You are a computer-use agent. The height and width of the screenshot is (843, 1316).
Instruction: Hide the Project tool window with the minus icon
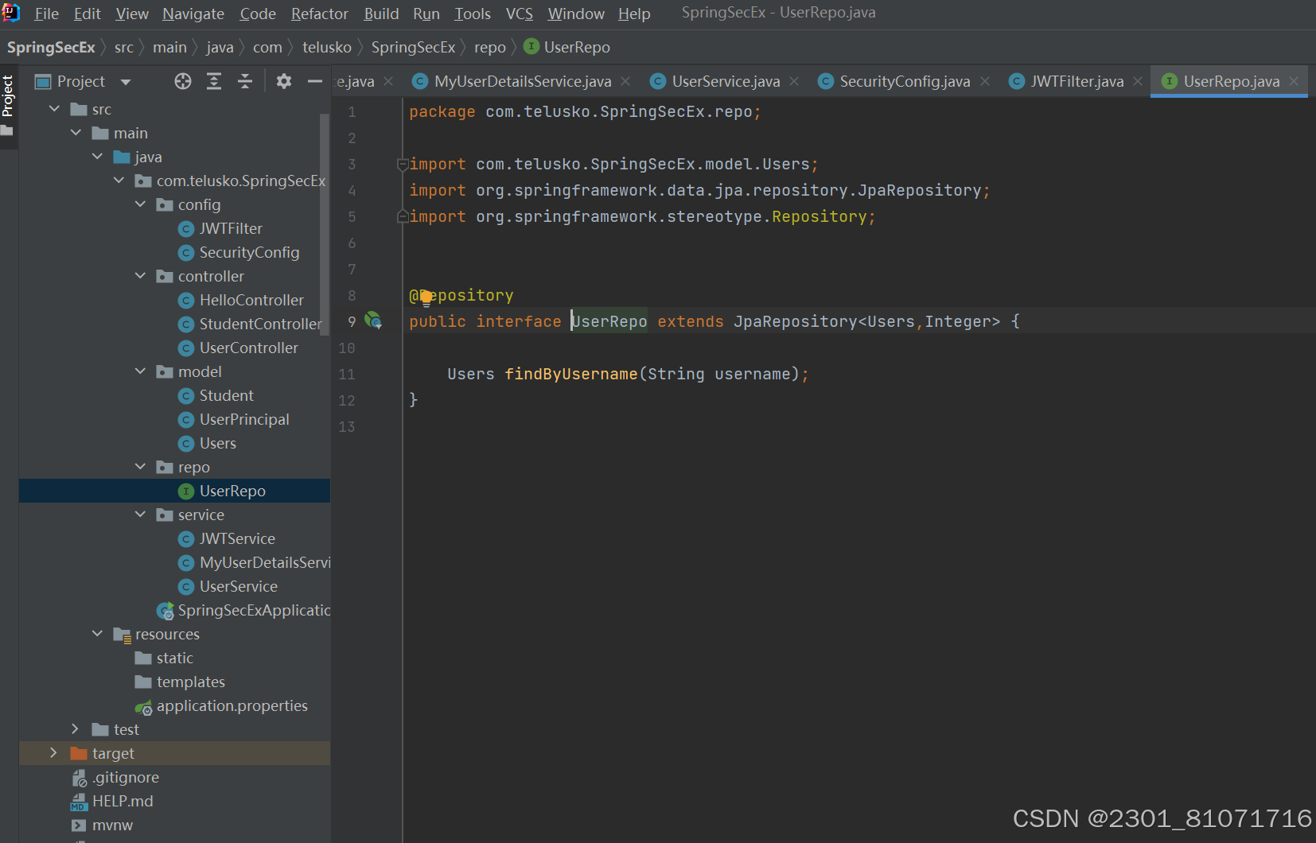click(315, 81)
